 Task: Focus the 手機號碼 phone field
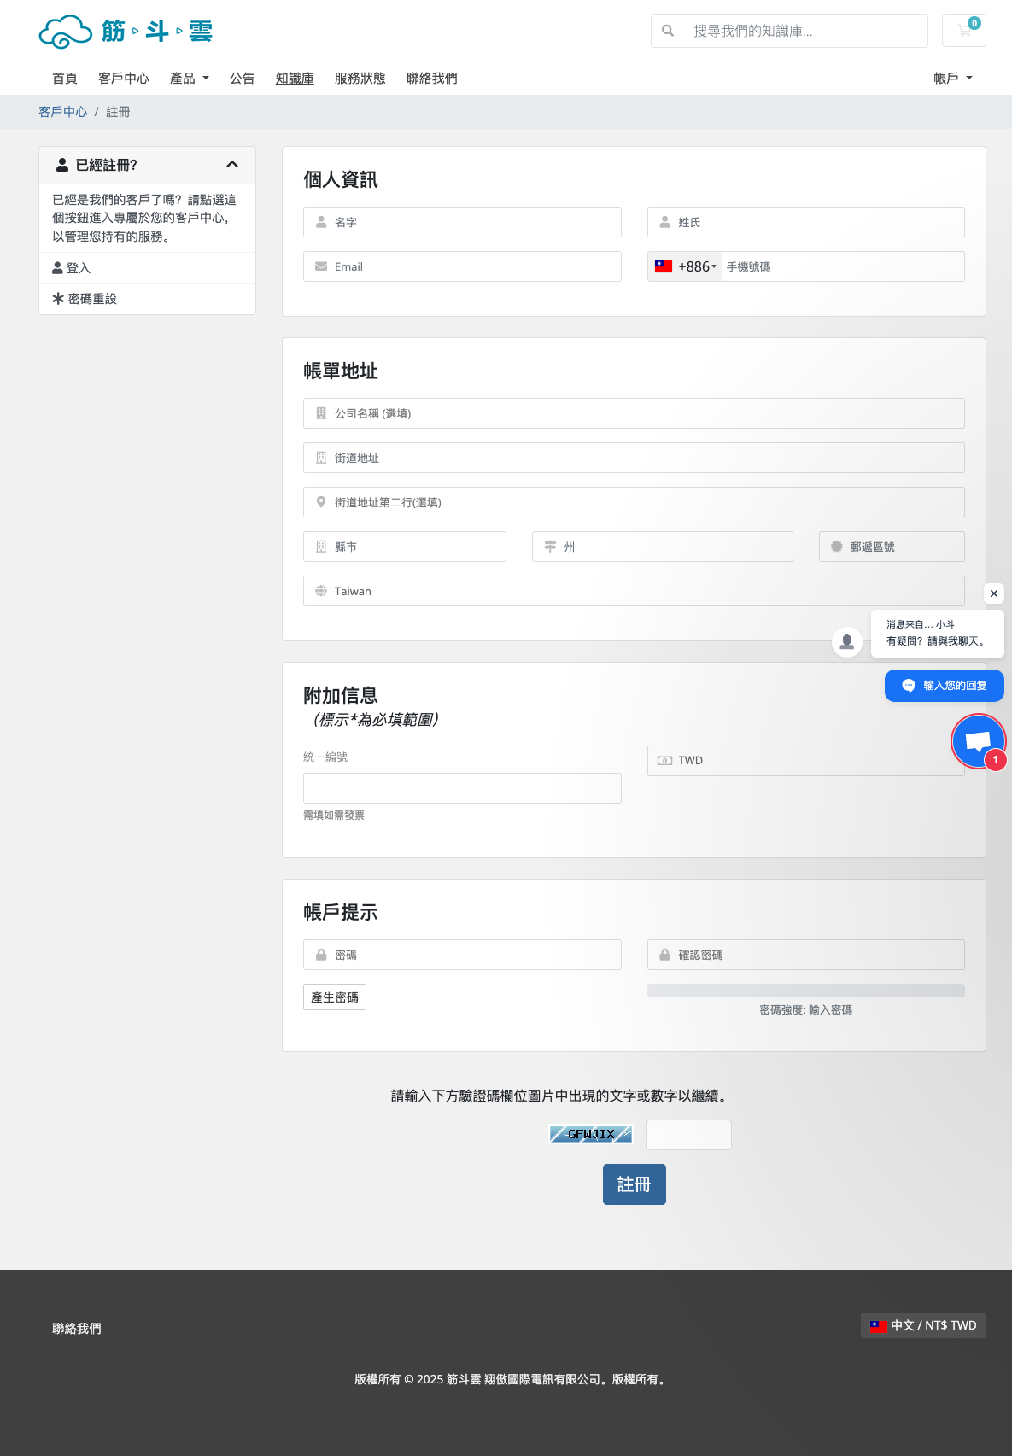tap(843, 266)
